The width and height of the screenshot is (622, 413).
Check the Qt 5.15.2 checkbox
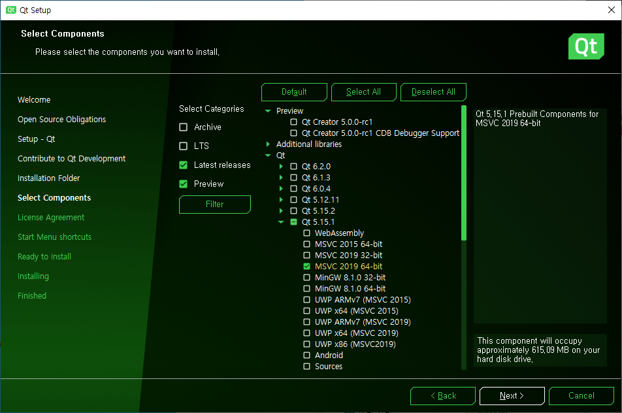pyautogui.click(x=293, y=210)
